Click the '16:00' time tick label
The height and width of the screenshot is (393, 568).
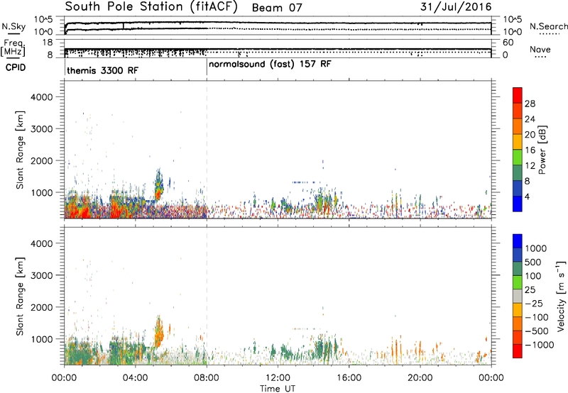click(349, 378)
